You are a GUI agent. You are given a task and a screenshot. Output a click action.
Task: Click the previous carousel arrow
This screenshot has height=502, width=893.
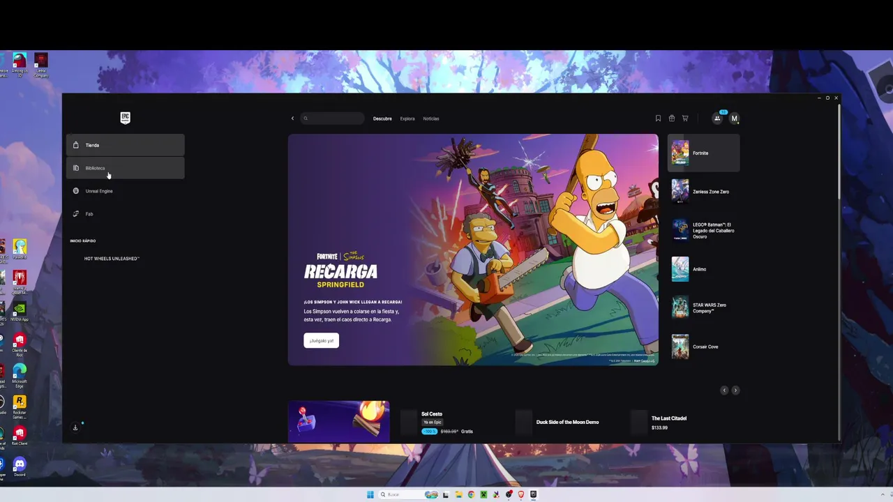724,390
